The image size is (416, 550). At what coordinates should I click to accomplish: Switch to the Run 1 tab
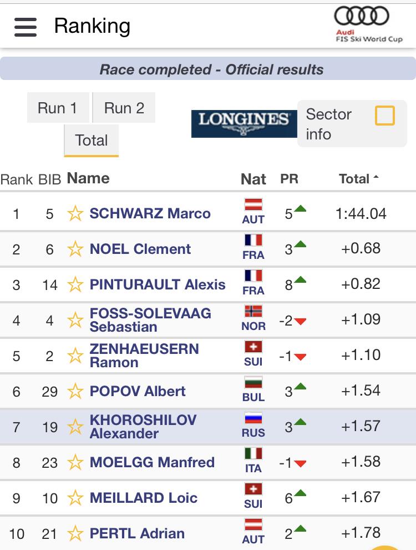click(x=58, y=108)
